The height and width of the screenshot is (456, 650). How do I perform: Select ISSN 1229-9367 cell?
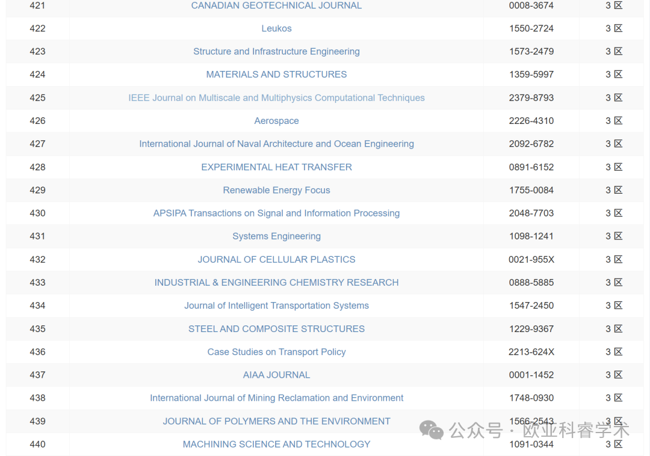[531, 329]
